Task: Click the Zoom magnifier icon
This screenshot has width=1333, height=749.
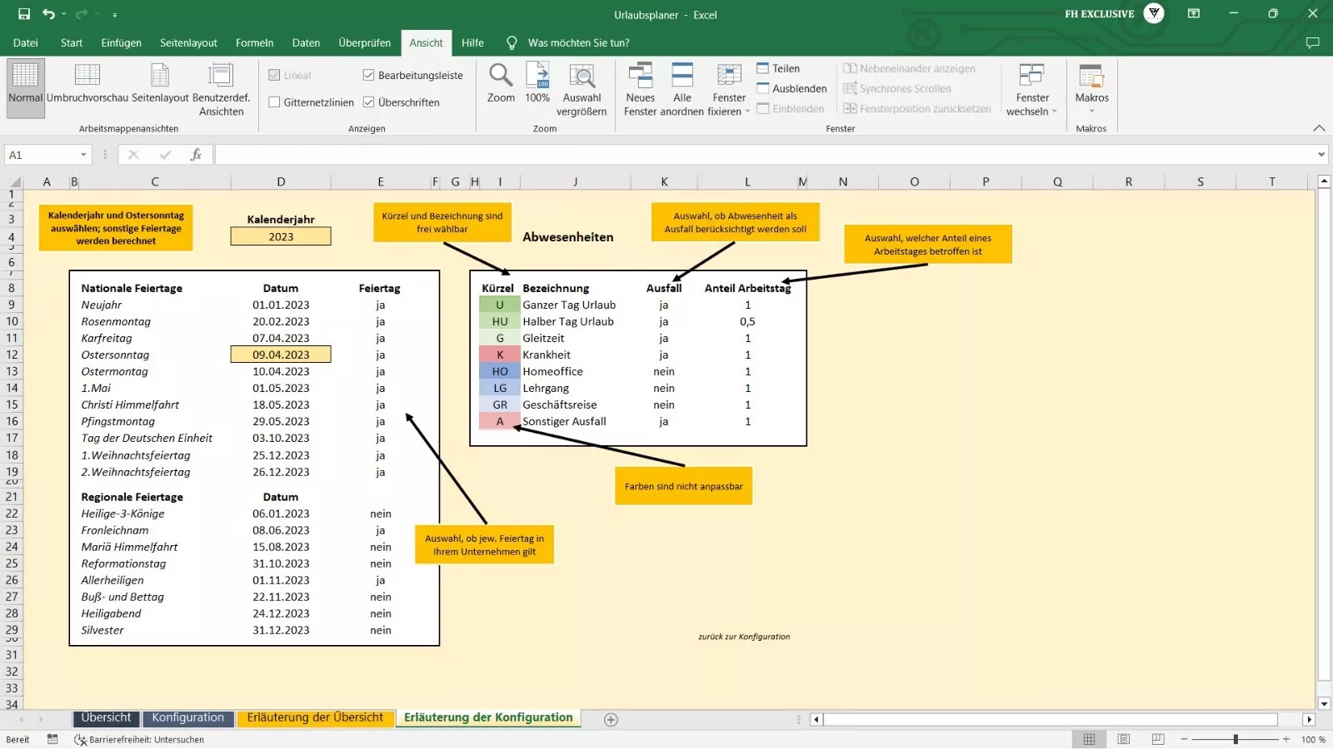Action: click(501, 83)
